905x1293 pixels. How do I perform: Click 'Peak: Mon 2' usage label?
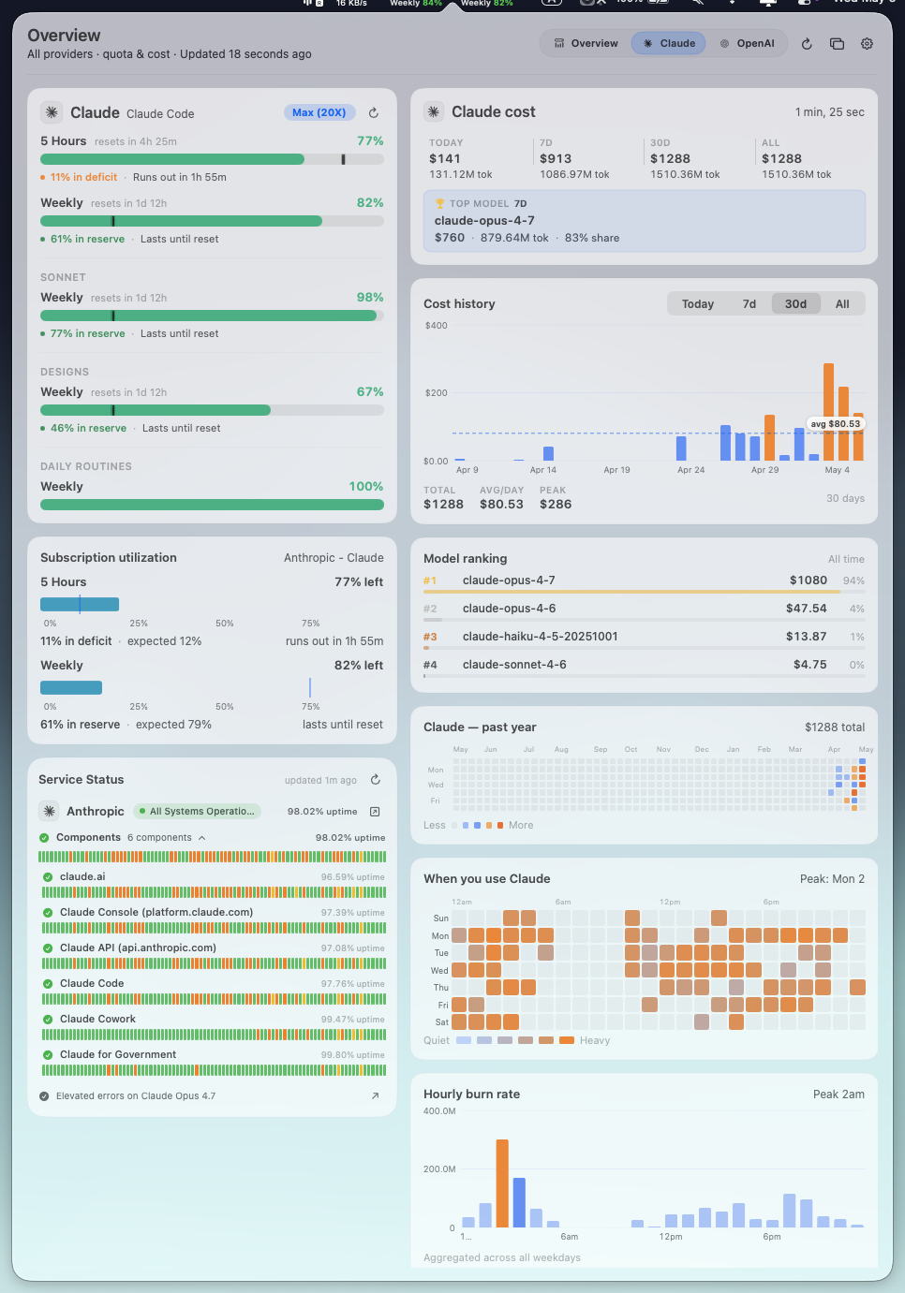click(x=832, y=879)
